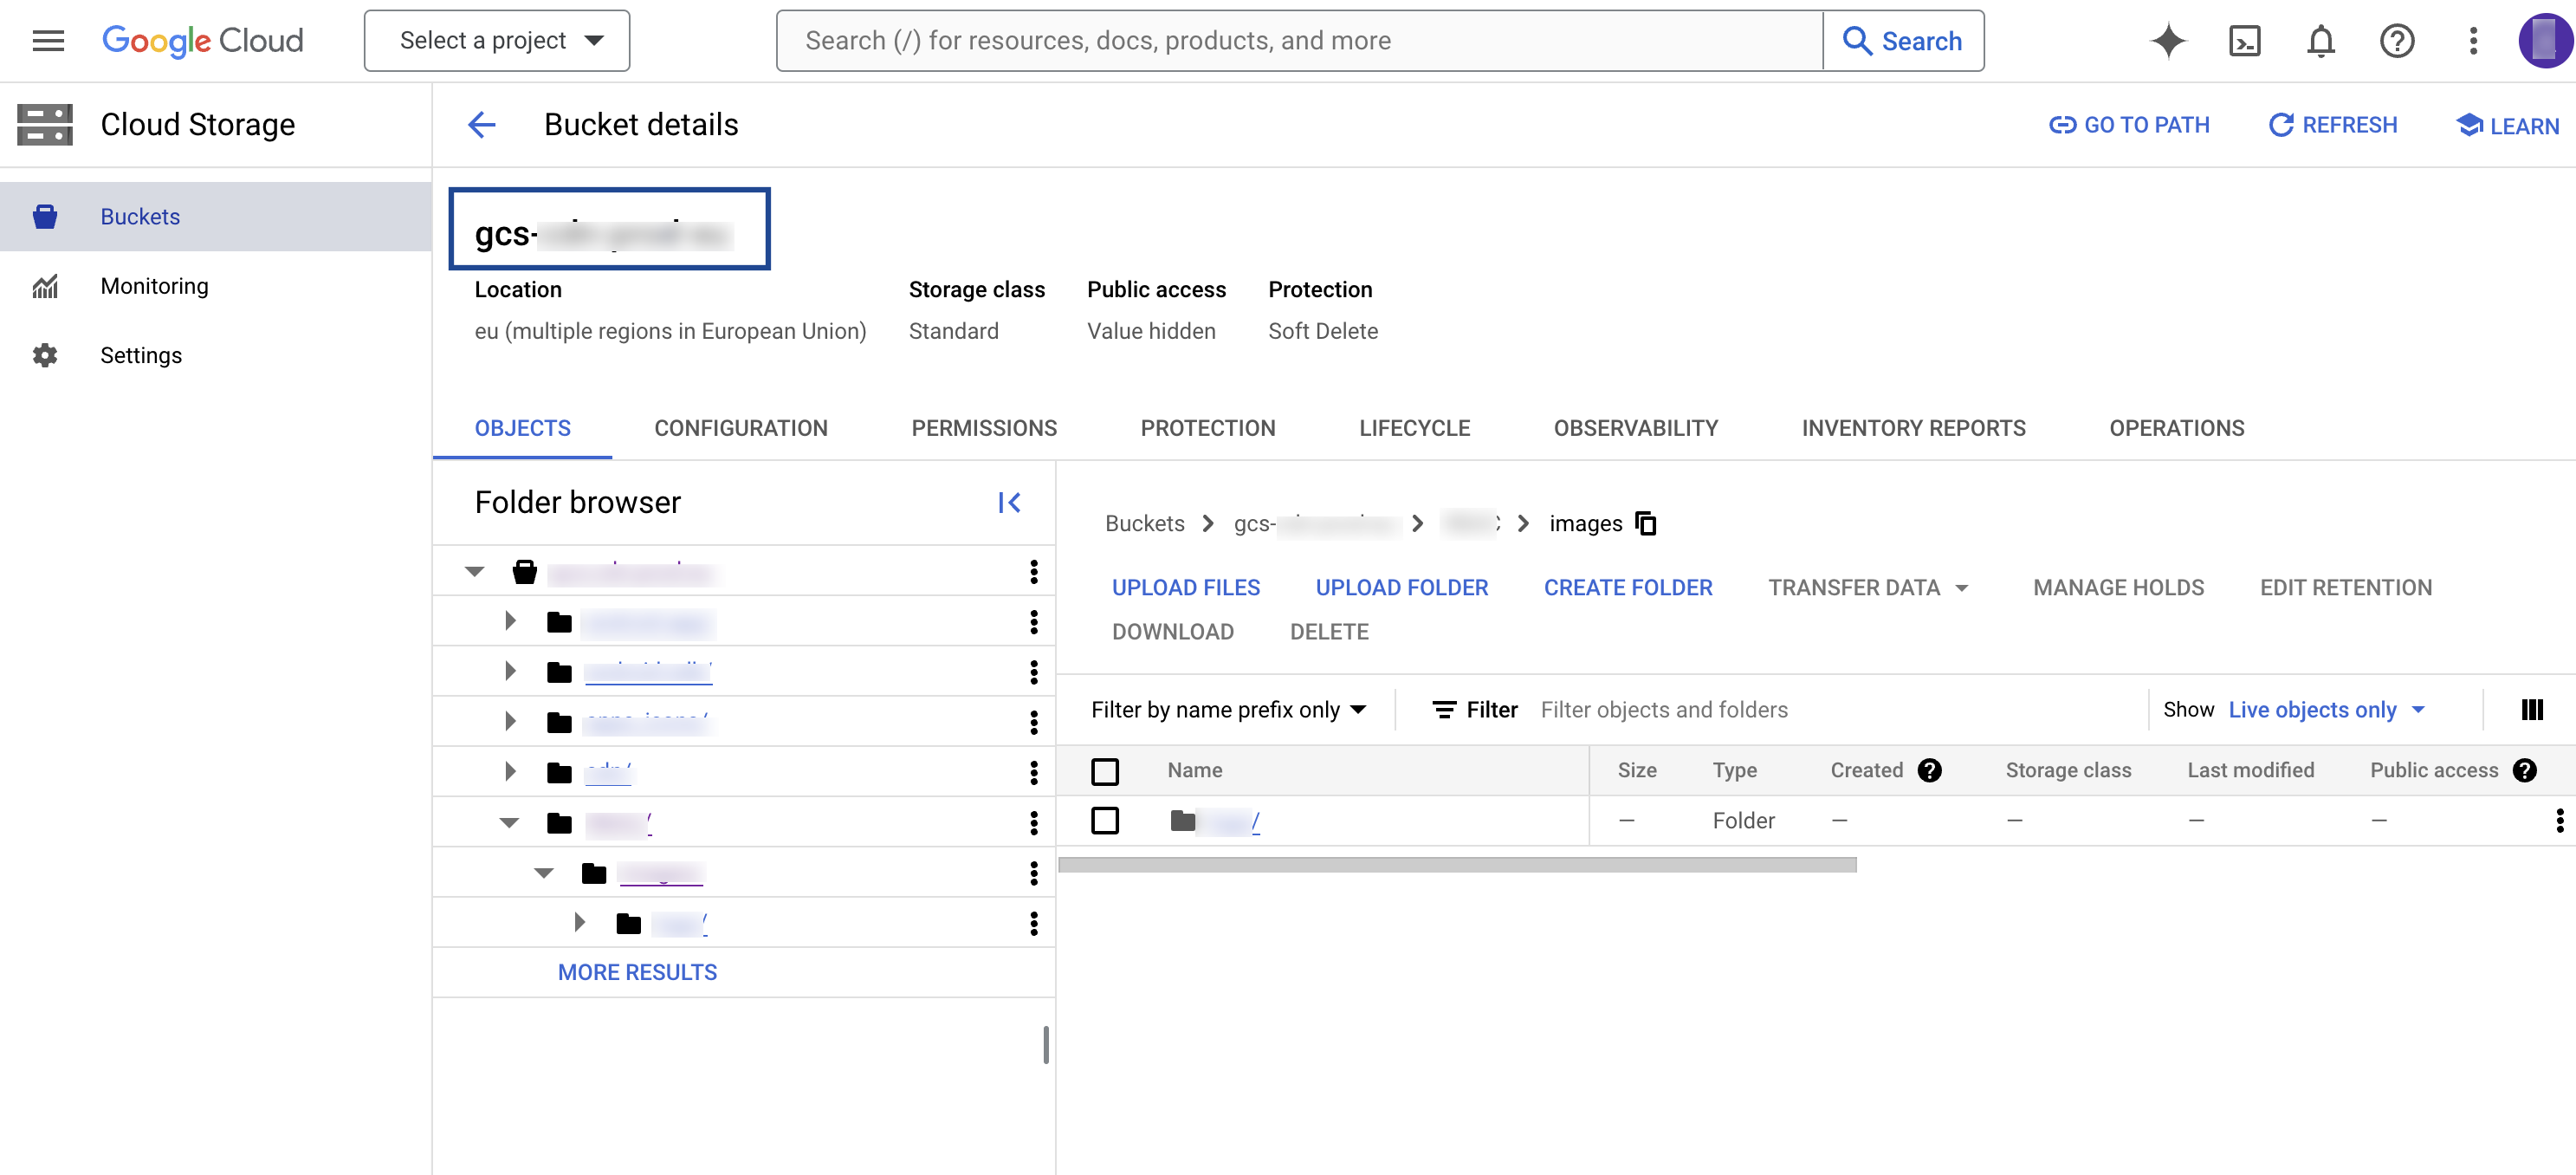Viewport: 2576px width, 1175px height.
Task: Select the folder row checkbox
Action: tap(1104, 820)
